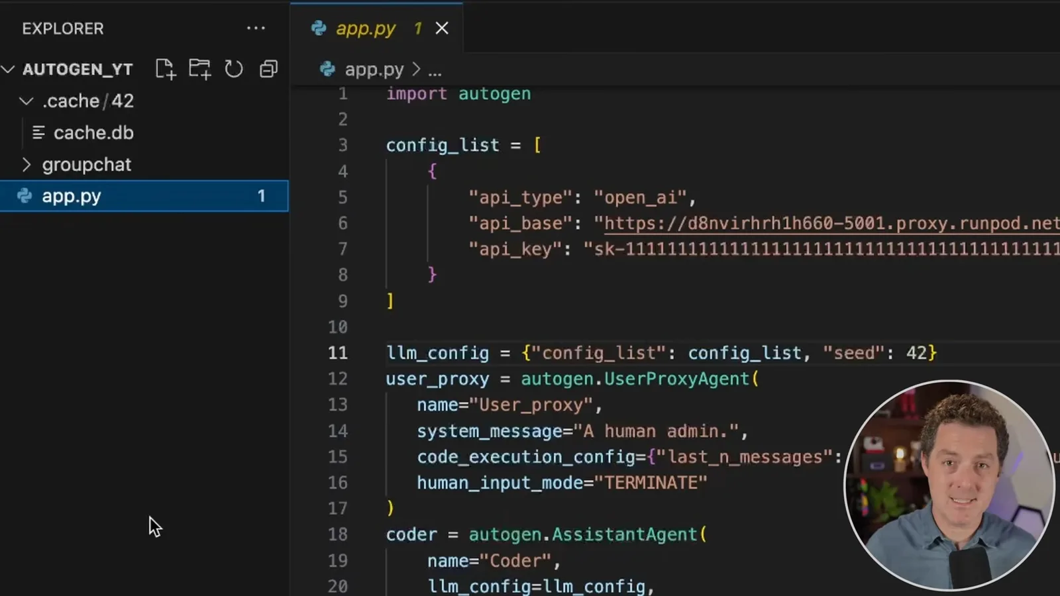Click the Python icon on app.py tab

coord(319,28)
